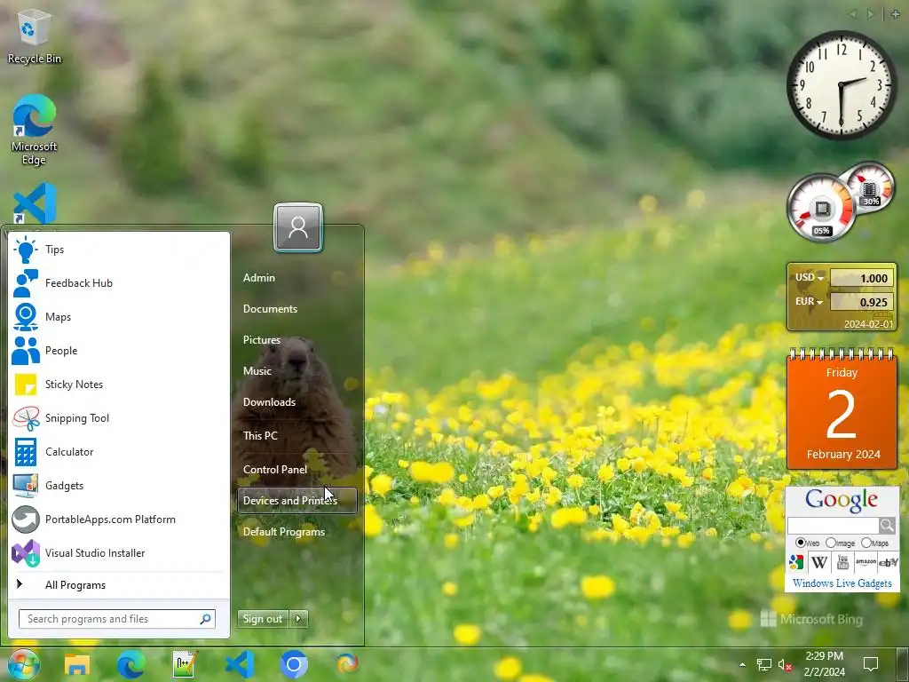Viewport: 909px width, 682px height.
Task: Select the Image radio button
Action: (831, 543)
